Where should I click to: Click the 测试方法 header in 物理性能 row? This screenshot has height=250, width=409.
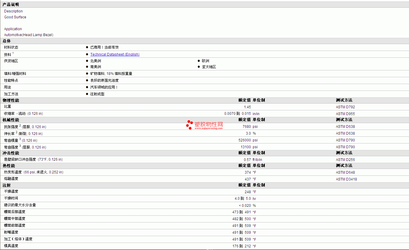tap(344, 100)
